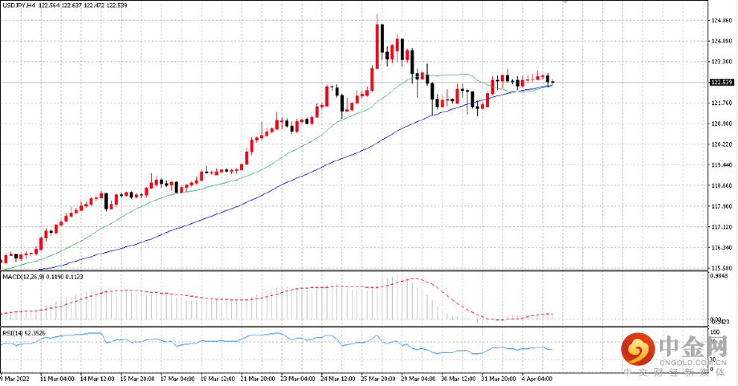This screenshot has height=386, width=738.
Task: Click the 115.580 price axis label
Action: [x=722, y=268]
